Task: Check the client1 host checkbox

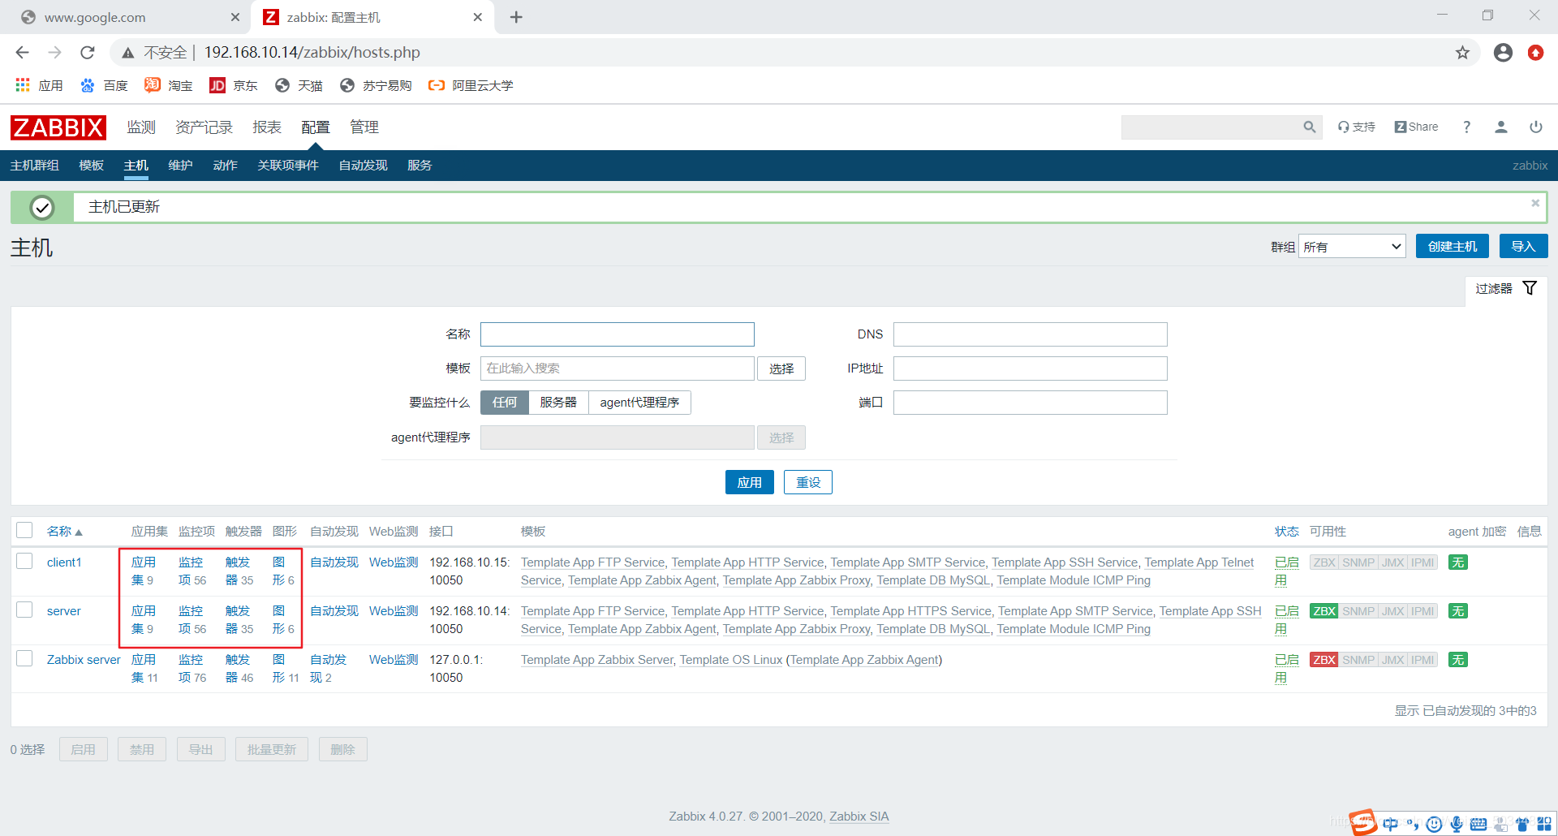Action: click(24, 562)
